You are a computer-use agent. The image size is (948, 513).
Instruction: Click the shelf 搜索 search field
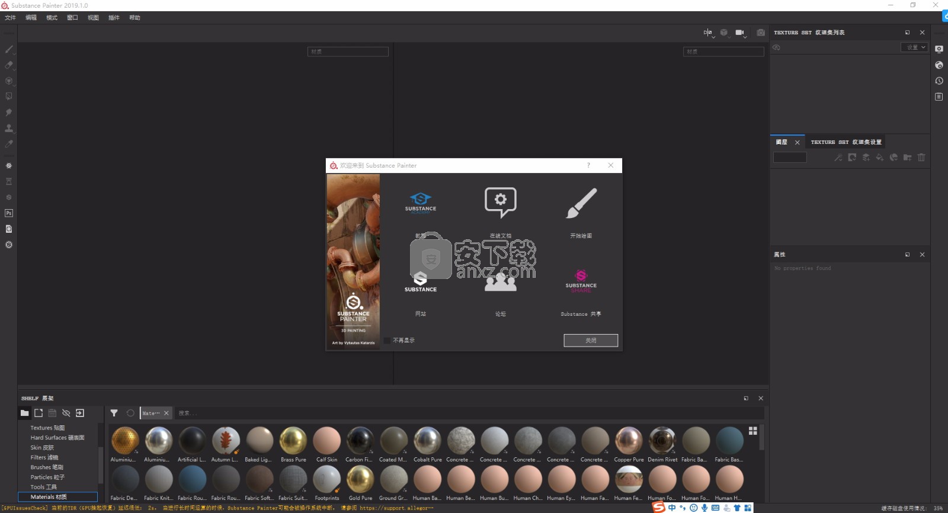(x=468, y=413)
